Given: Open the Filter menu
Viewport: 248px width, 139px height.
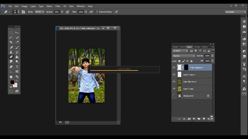Looking at the screenshot, I should coord(58,6).
